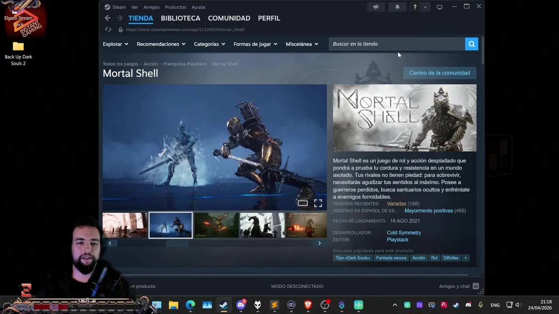The width and height of the screenshot is (559, 314).
Task: Expand the Categorías dropdown
Action: point(210,44)
